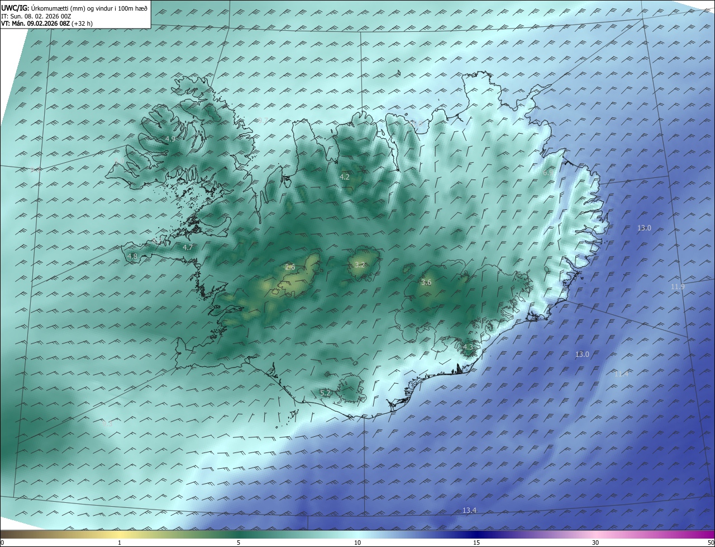
Task: Click the 11.9 value over the ocean
Action: (678, 287)
